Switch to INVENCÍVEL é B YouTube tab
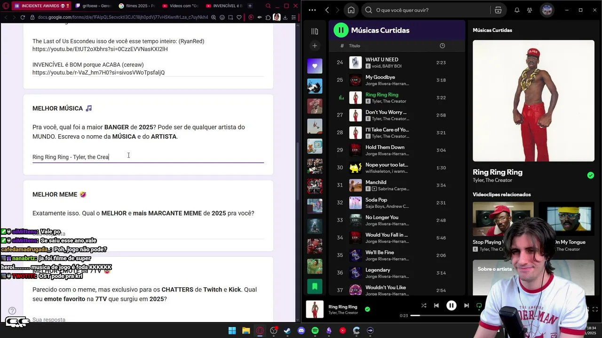This screenshot has width=602, height=338. tap(224, 6)
